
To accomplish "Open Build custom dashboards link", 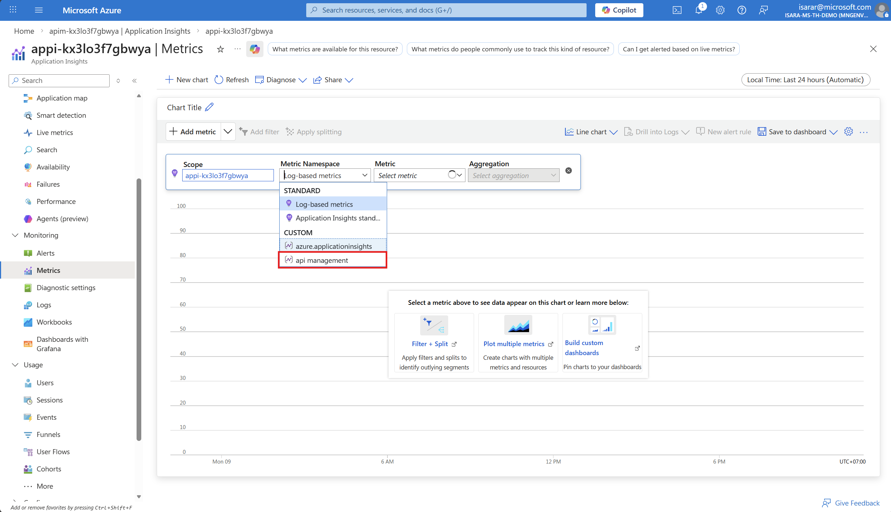I will pos(602,348).
